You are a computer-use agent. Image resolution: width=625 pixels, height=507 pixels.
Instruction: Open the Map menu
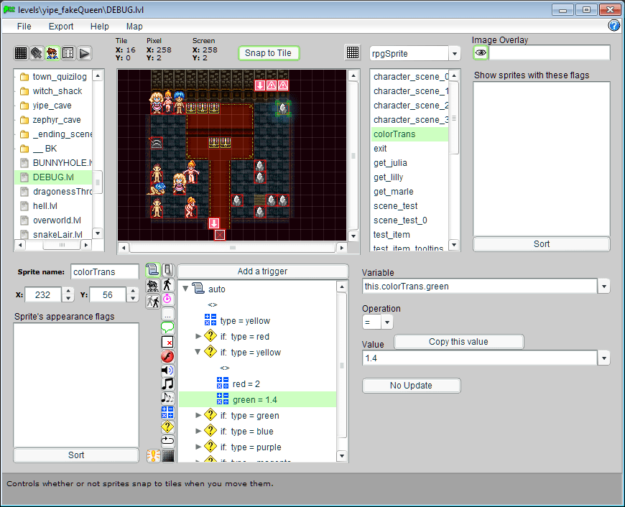point(134,27)
